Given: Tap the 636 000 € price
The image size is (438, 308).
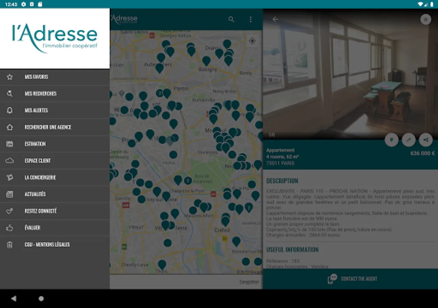Looking at the screenshot, I should tap(423, 153).
